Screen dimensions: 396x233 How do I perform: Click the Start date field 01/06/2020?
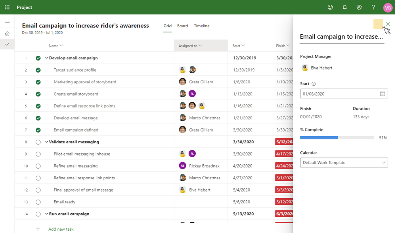pos(344,94)
